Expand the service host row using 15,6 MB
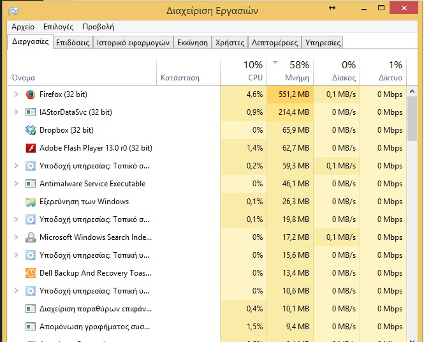The image size is (424, 342). pos(16,255)
